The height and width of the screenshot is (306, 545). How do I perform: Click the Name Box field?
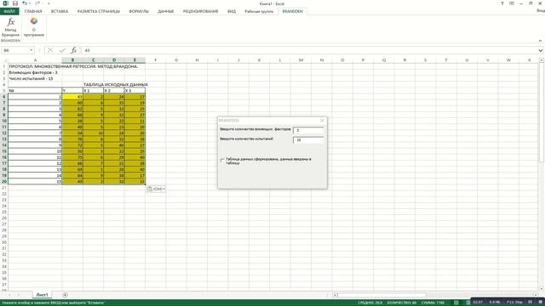pyautogui.click(x=15, y=50)
